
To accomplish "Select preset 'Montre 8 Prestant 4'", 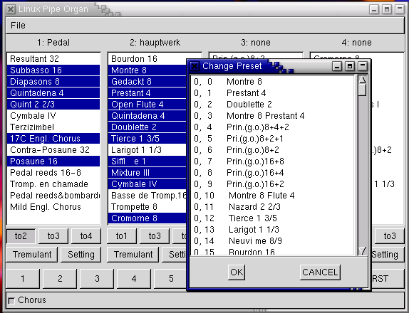I will 273,116.
